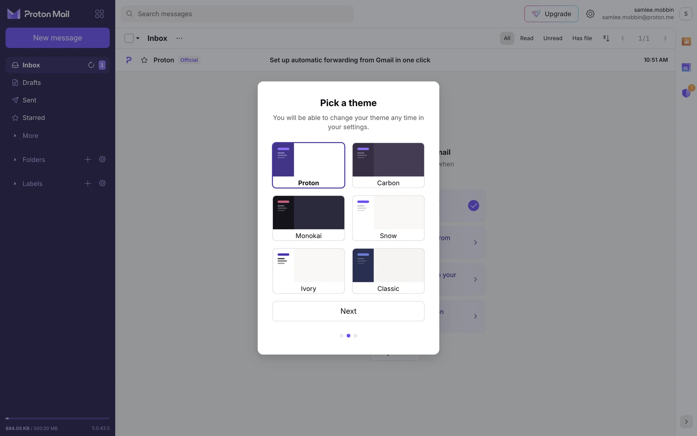The image size is (697, 436).
Task: Filter messages by Has file
Action: [x=582, y=38]
